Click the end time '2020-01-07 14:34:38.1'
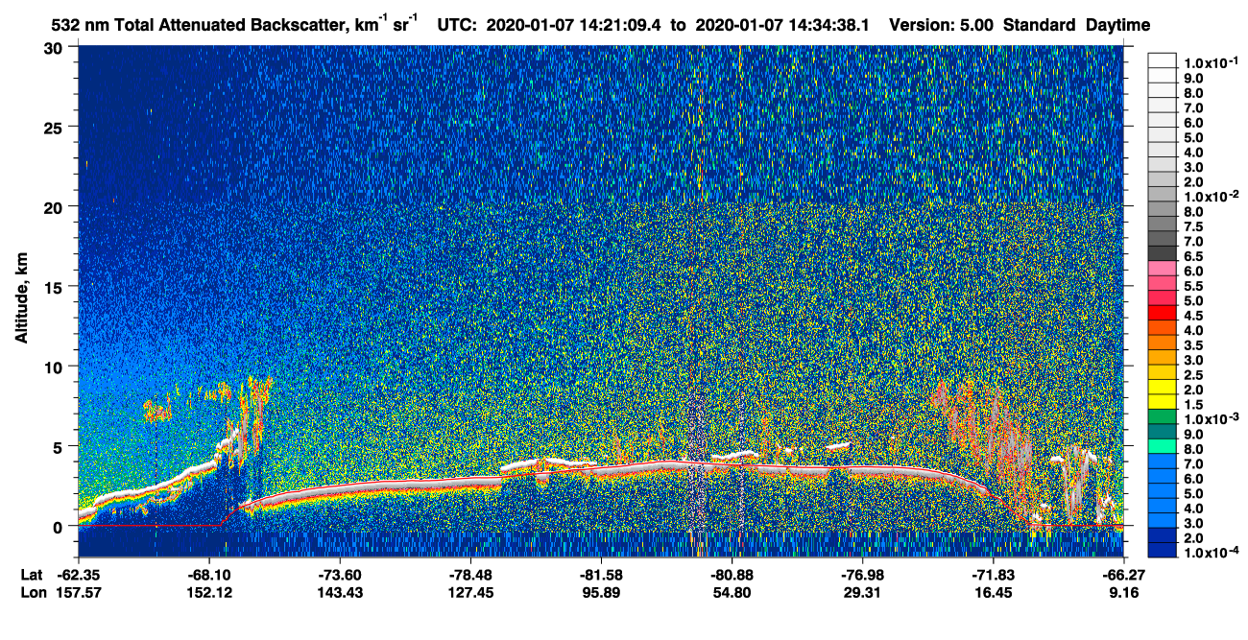Viewport: 1248px width, 640px height. tap(780, 26)
